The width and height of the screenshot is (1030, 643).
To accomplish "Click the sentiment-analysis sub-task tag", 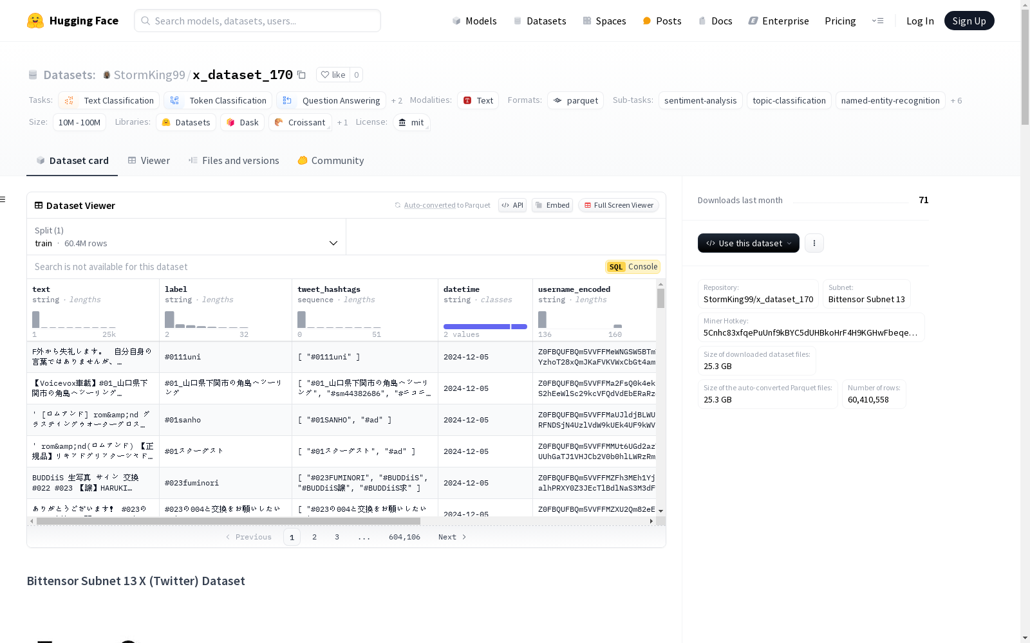I will coord(700,100).
